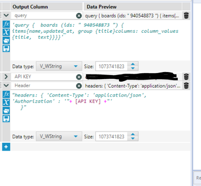201x186 pixels.
Task: Save the query expression
Action: click(x=6, y=48)
